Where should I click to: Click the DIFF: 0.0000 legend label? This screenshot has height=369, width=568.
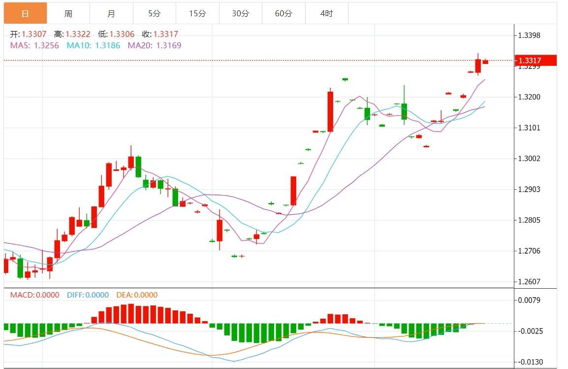(87, 295)
